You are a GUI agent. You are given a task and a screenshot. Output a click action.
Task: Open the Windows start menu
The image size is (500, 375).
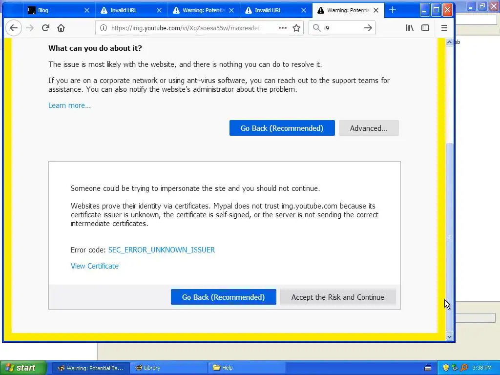coord(22,368)
